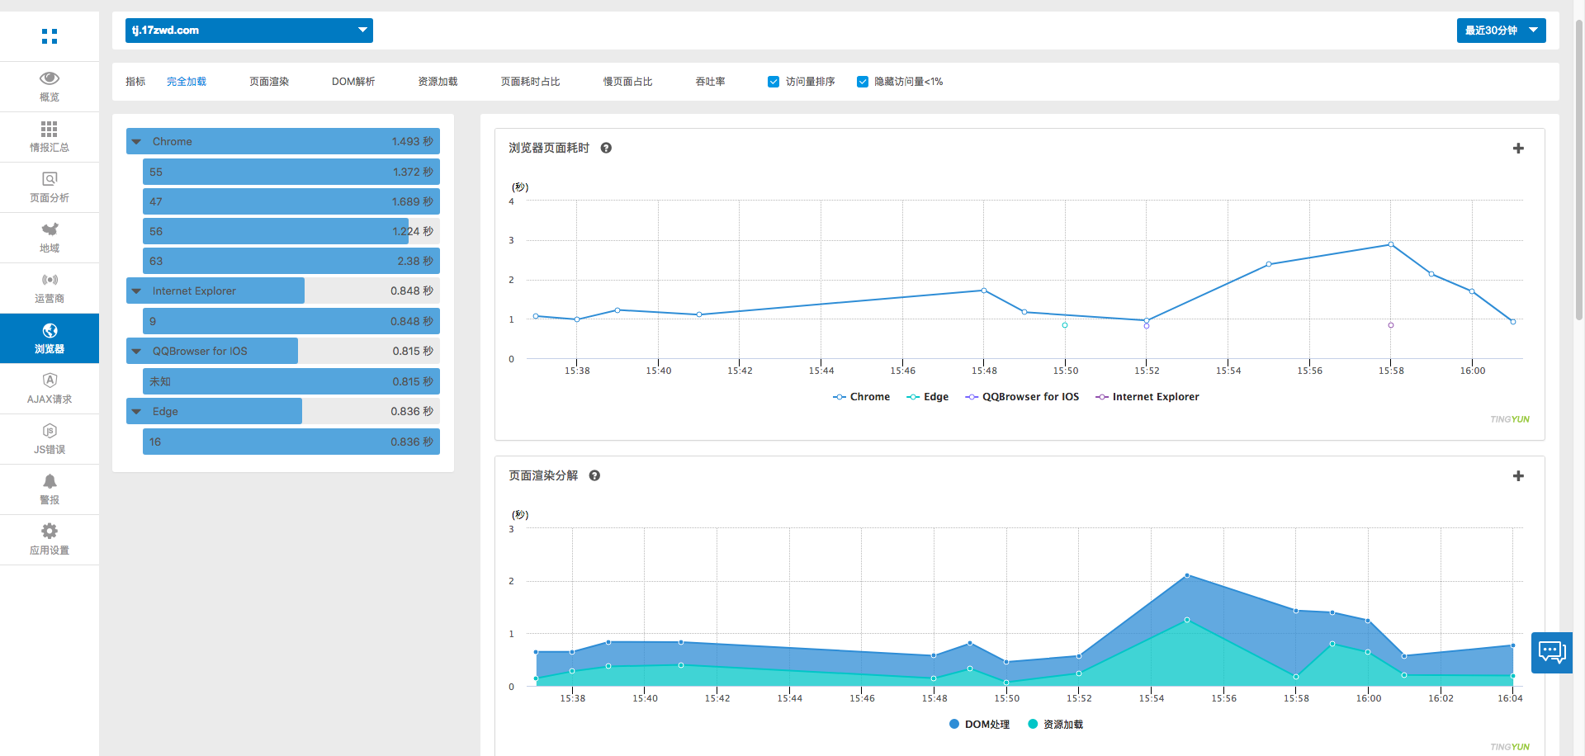The height and width of the screenshot is (756, 1585).
Task: Select Chrome version 56 row
Action: coord(291,231)
